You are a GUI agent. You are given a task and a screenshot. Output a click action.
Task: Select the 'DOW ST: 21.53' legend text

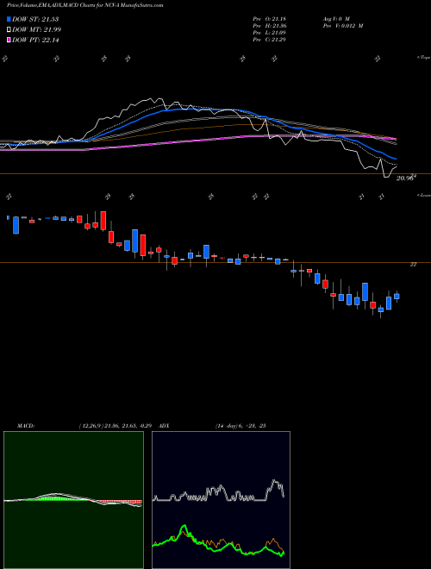[35, 19]
